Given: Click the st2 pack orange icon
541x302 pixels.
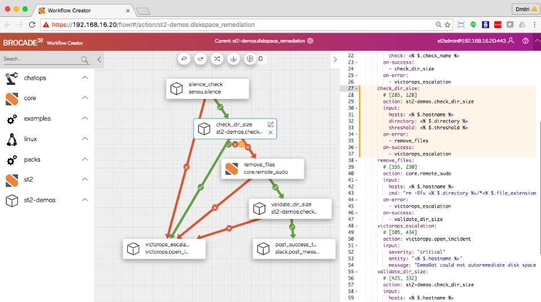Looking at the screenshot, I should tap(12, 180).
